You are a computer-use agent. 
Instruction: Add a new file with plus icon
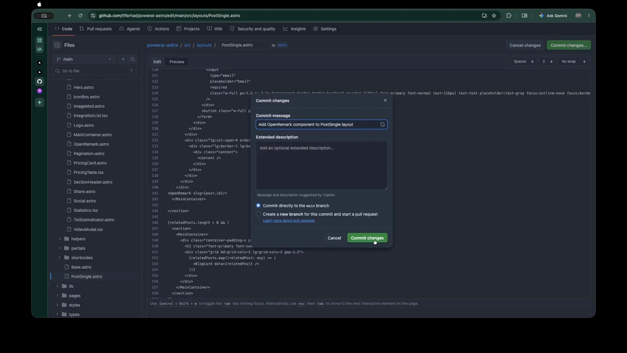tap(123, 59)
